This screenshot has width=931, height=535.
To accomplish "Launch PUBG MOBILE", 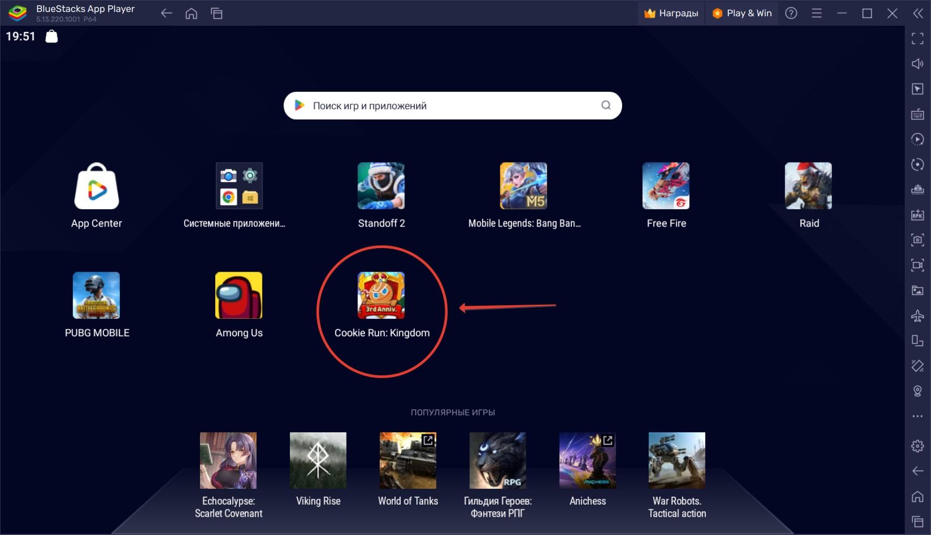I will point(96,295).
